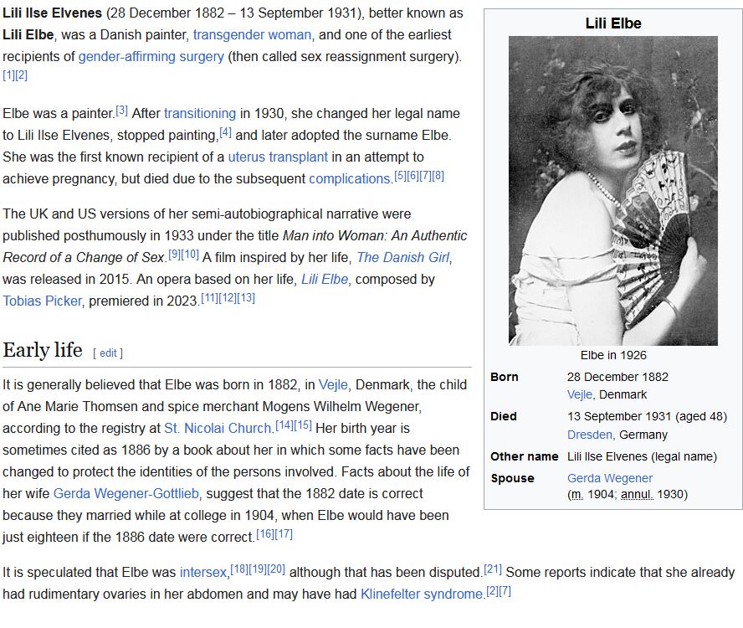This screenshot has width=743, height=628.
Task: Open 'Vejle' link in Early life paragraph
Action: 333,384
